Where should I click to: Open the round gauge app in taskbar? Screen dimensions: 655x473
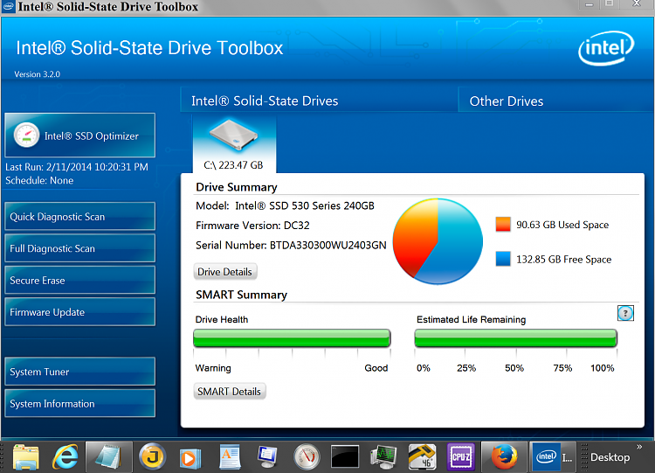point(307,456)
